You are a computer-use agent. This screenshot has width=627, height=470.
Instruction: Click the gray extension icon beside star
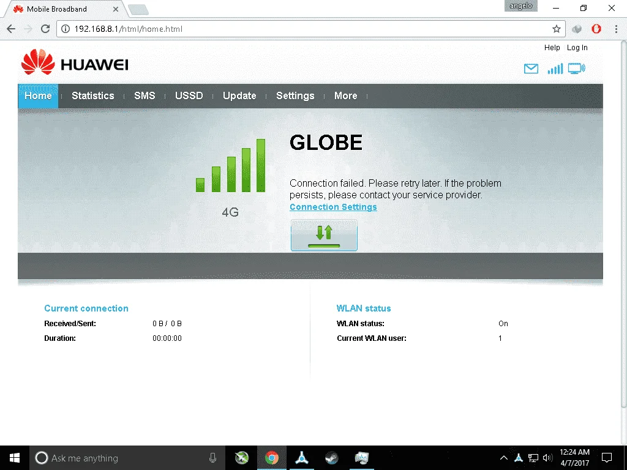tap(577, 29)
